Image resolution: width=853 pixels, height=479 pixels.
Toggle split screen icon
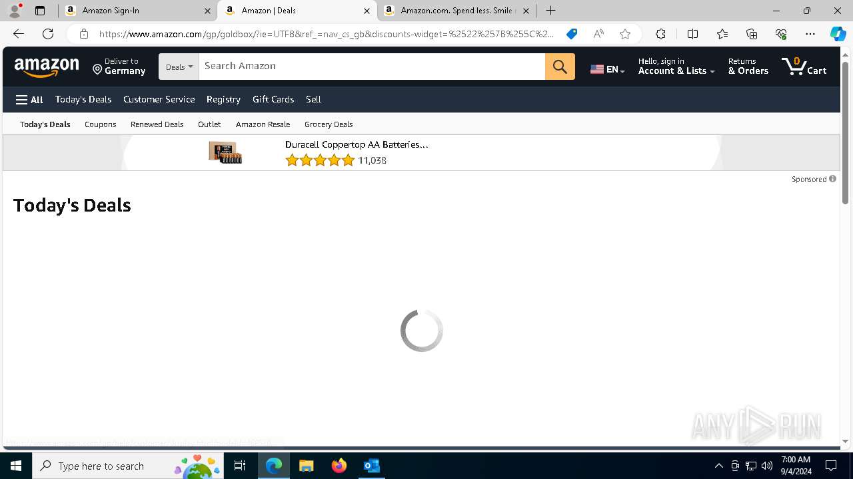click(x=692, y=34)
